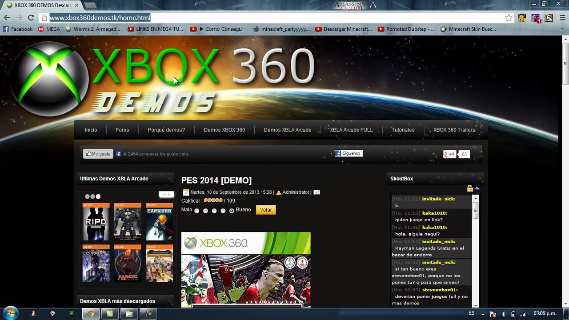Open the Pomoted Dubstep bookmark

[406, 29]
